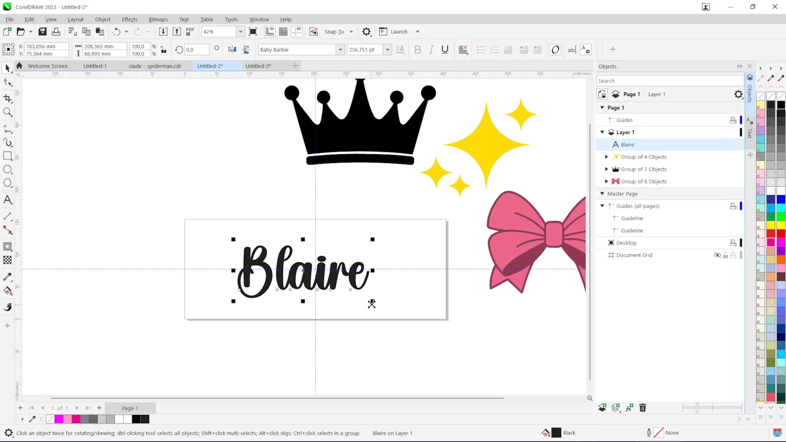Select the Polygon tool

pos(7,183)
